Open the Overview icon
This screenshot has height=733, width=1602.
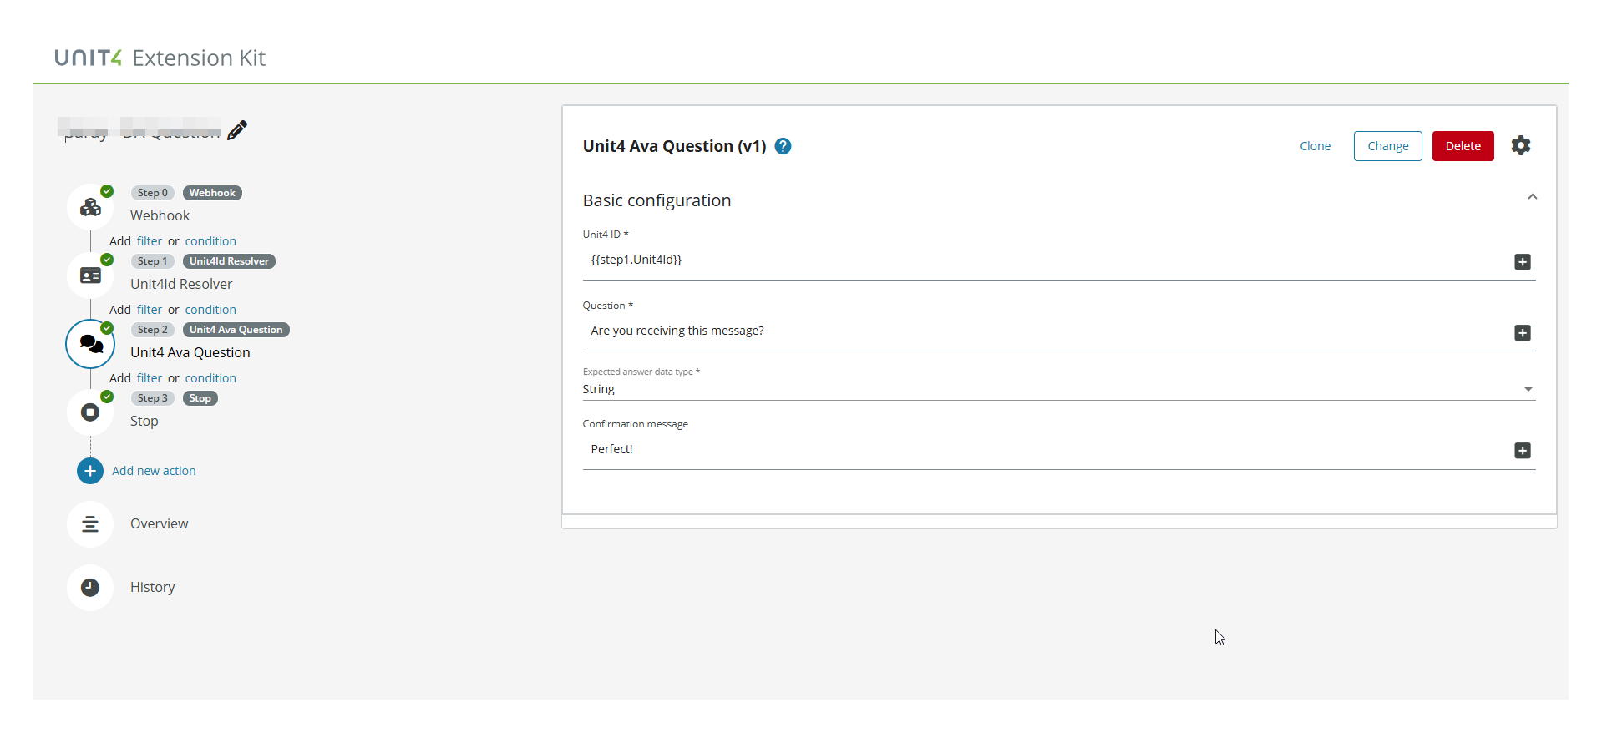coord(90,524)
